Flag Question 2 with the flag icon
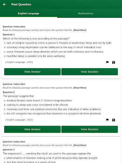 tap(107, 120)
